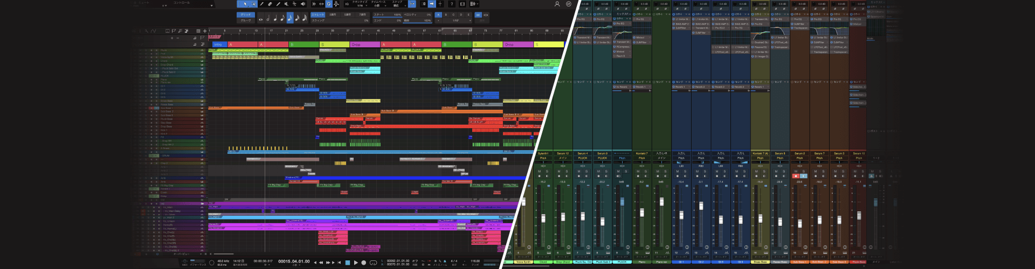
Task: Open Serum 10 instrument selector
Action: pyautogui.click(x=859, y=153)
